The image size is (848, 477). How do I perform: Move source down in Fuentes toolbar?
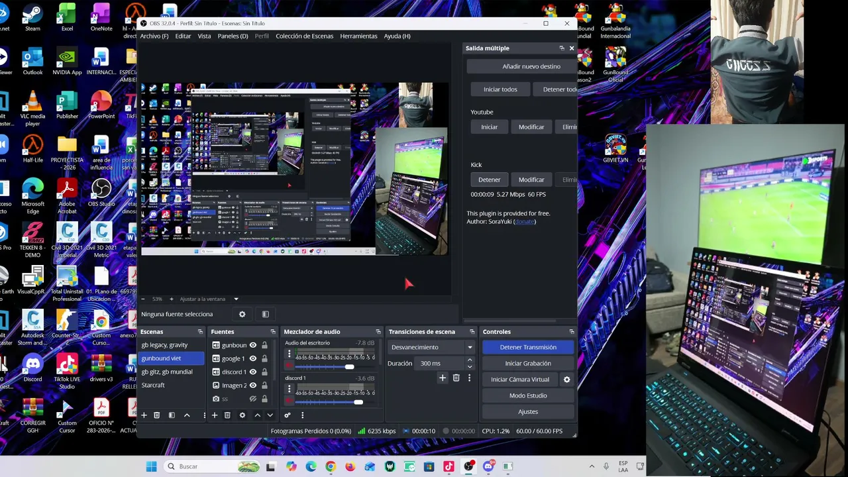[x=270, y=415]
